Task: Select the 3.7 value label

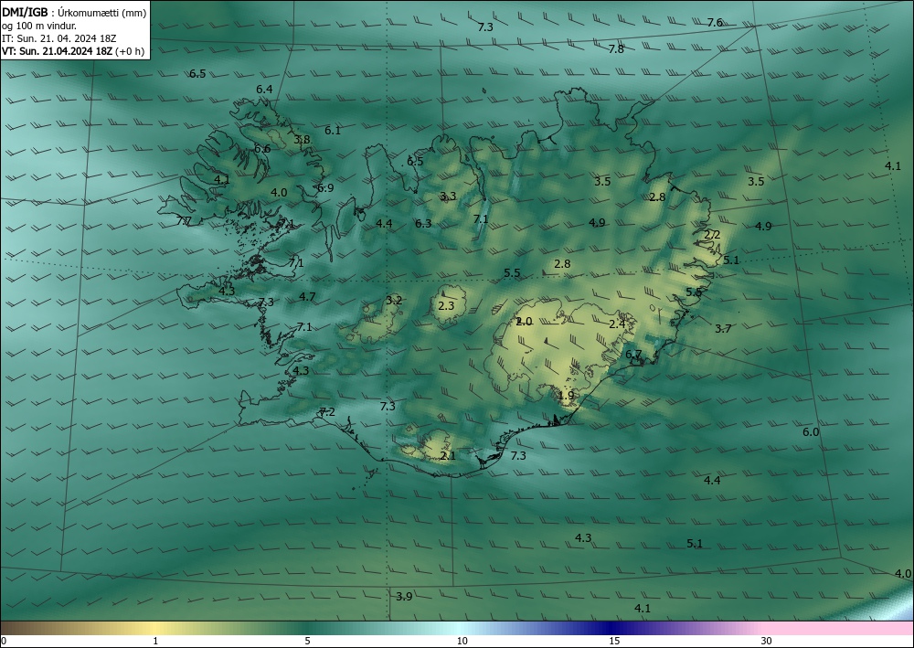Action: click(x=723, y=329)
